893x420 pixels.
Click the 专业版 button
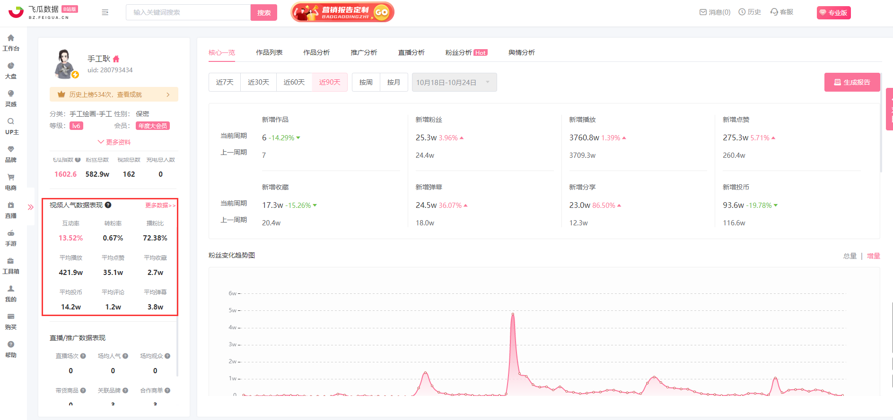click(x=833, y=13)
